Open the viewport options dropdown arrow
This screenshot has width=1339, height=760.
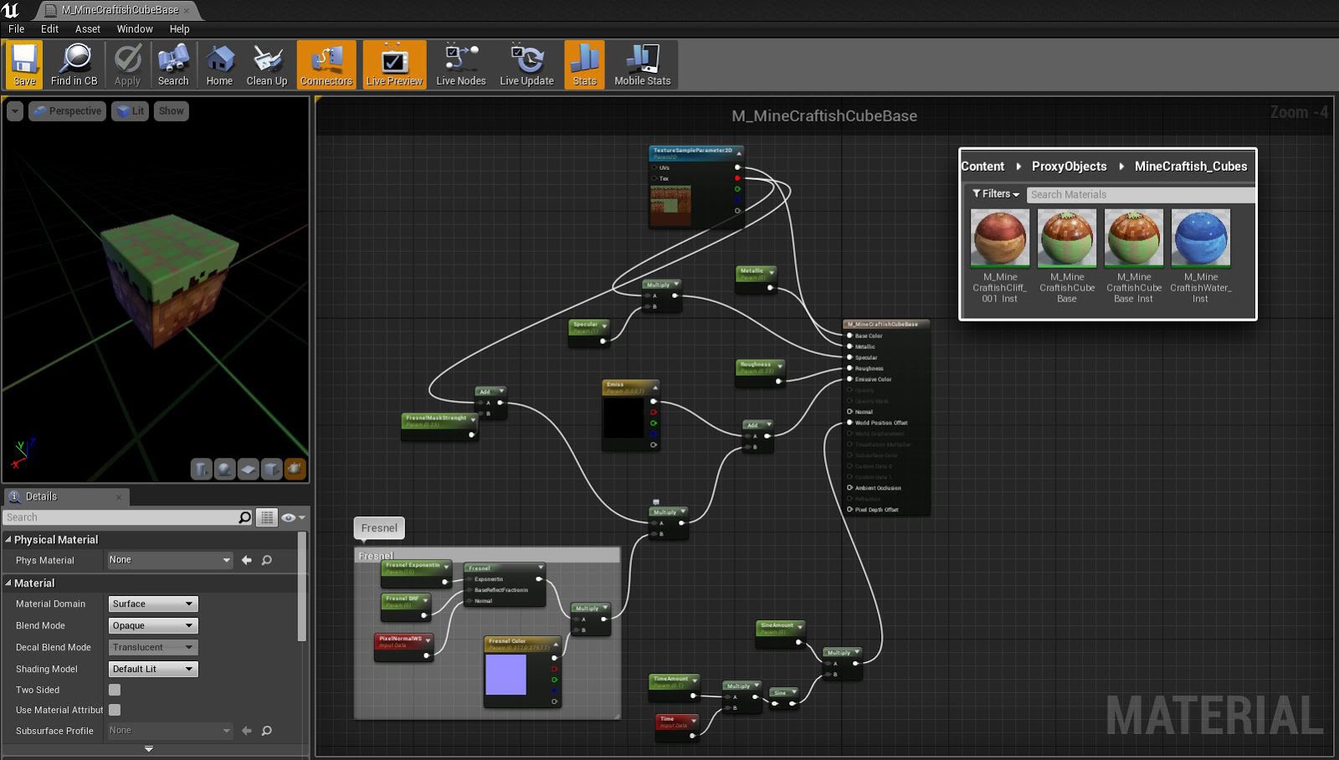[x=15, y=110]
